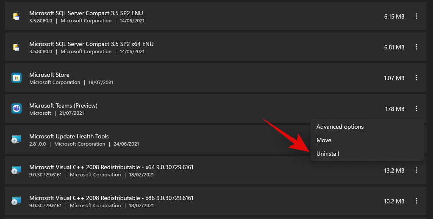
Task: Click version 2.81.0.0 under Update Health Tools
Action: [38, 144]
